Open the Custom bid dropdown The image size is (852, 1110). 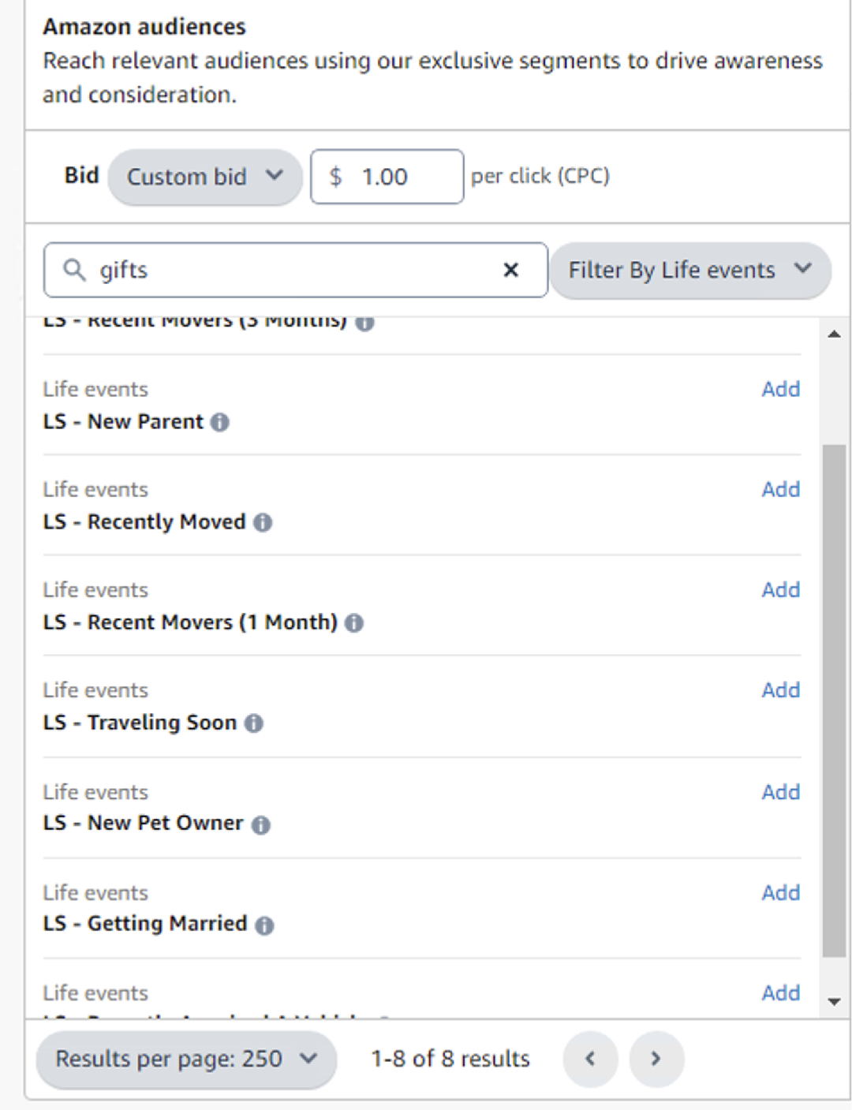coord(204,177)
